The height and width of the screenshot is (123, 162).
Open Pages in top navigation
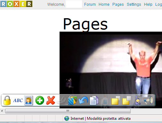pos(118,4)
